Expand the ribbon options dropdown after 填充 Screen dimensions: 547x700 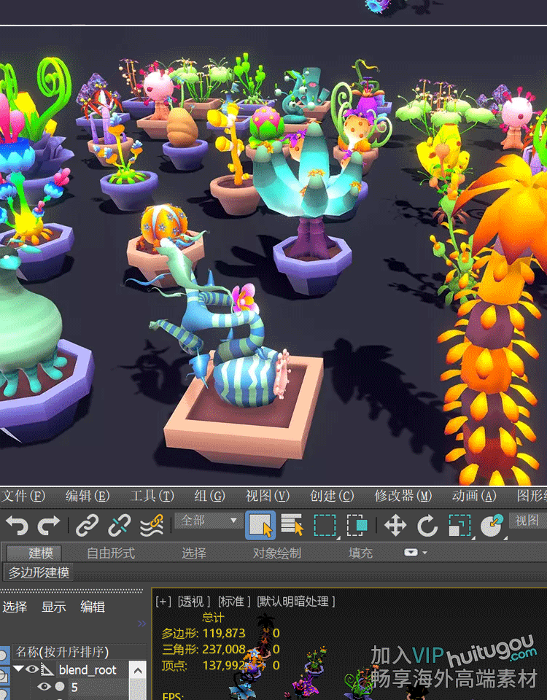pos(416,553)
